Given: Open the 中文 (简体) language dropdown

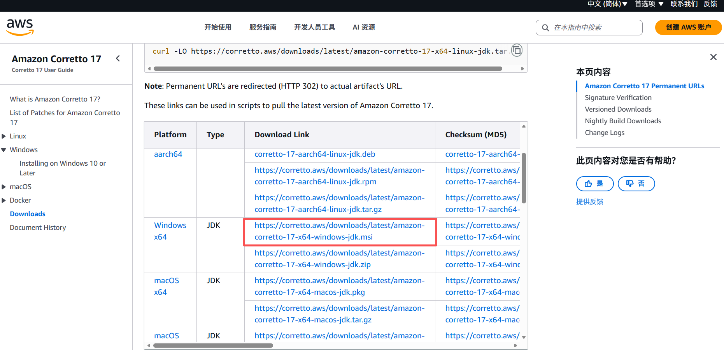Looking at the screenshot, I should (607, 4).
